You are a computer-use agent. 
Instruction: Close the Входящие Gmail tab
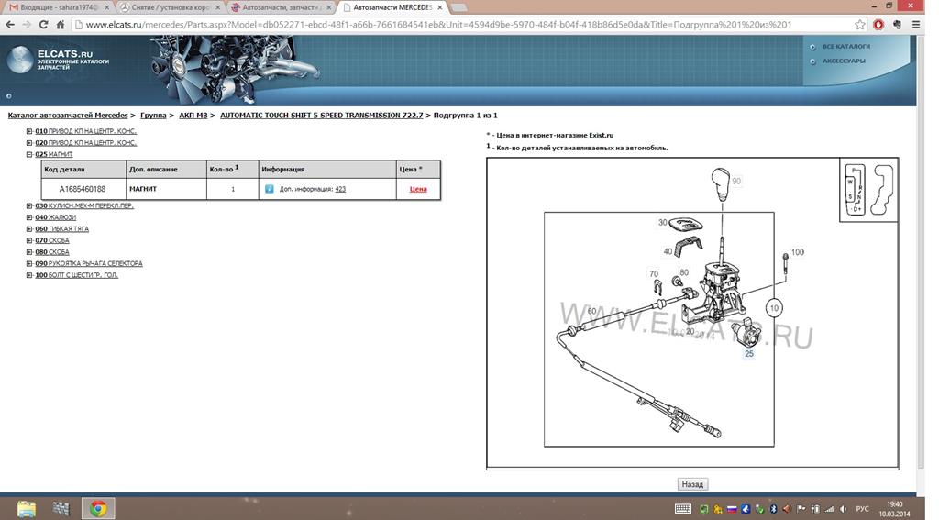pyautogui.click(x=106, y=7)
